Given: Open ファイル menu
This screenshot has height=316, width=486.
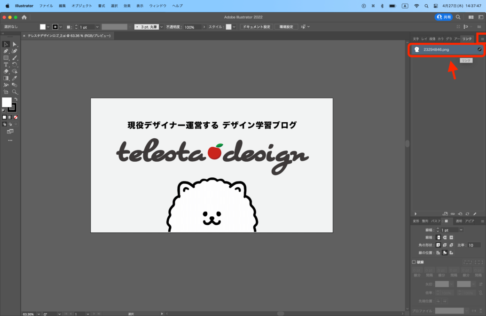Looking at the screenshot, I should (46, 6).
